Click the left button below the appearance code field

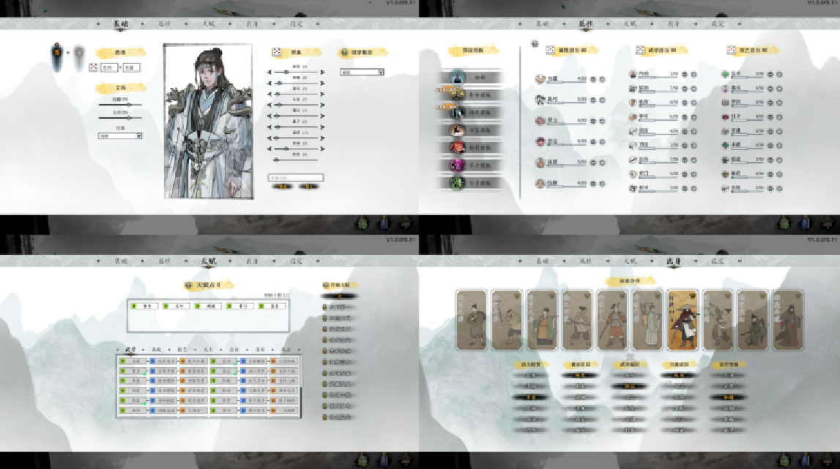tap(282, 186)
